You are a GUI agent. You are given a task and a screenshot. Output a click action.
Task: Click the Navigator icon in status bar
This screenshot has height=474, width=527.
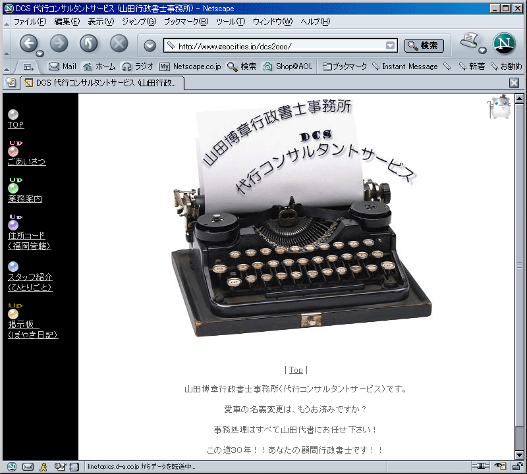(x=11, y=467)
